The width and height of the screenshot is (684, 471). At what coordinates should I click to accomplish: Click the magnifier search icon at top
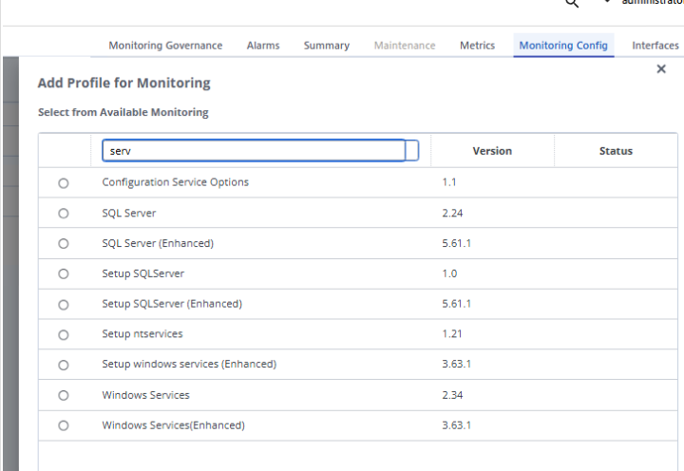572,4
